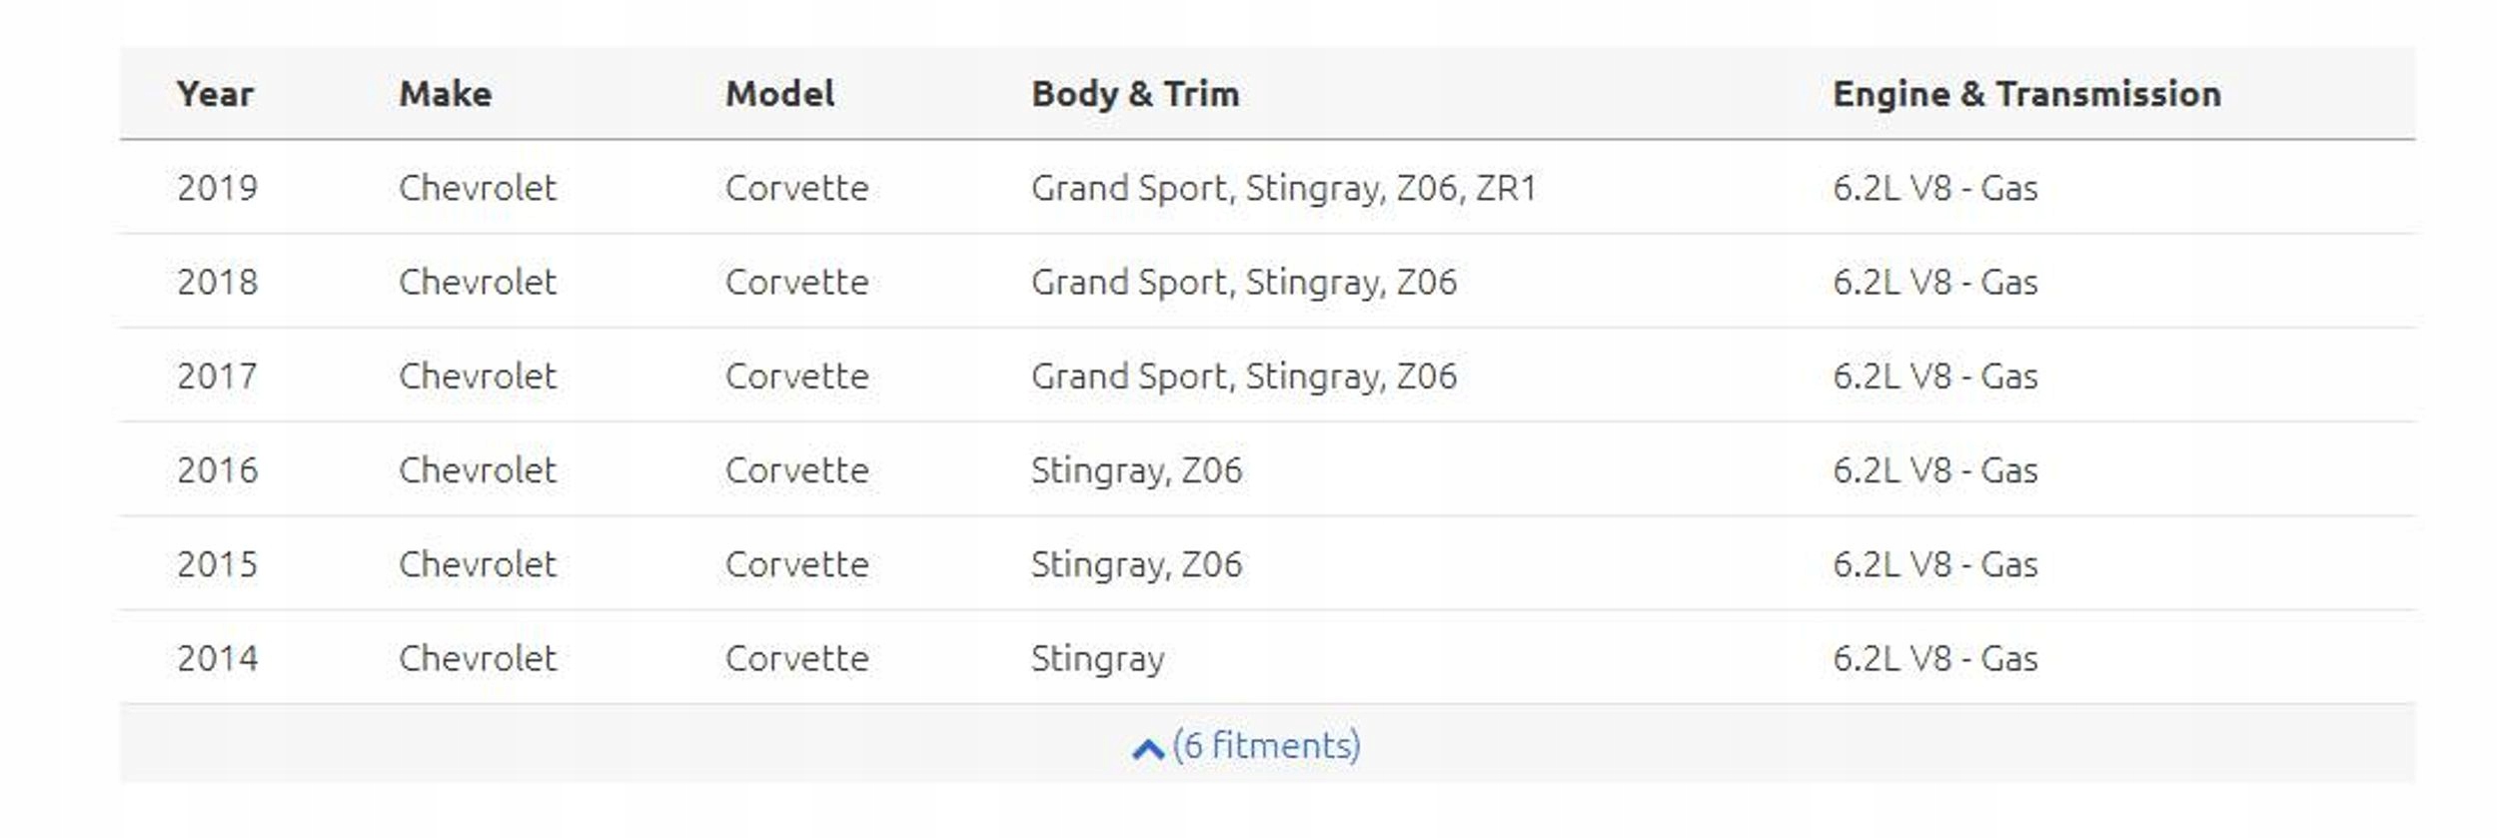Click Corvette in the 2016 row
The image size is (2498, 838).
(796, 470)
